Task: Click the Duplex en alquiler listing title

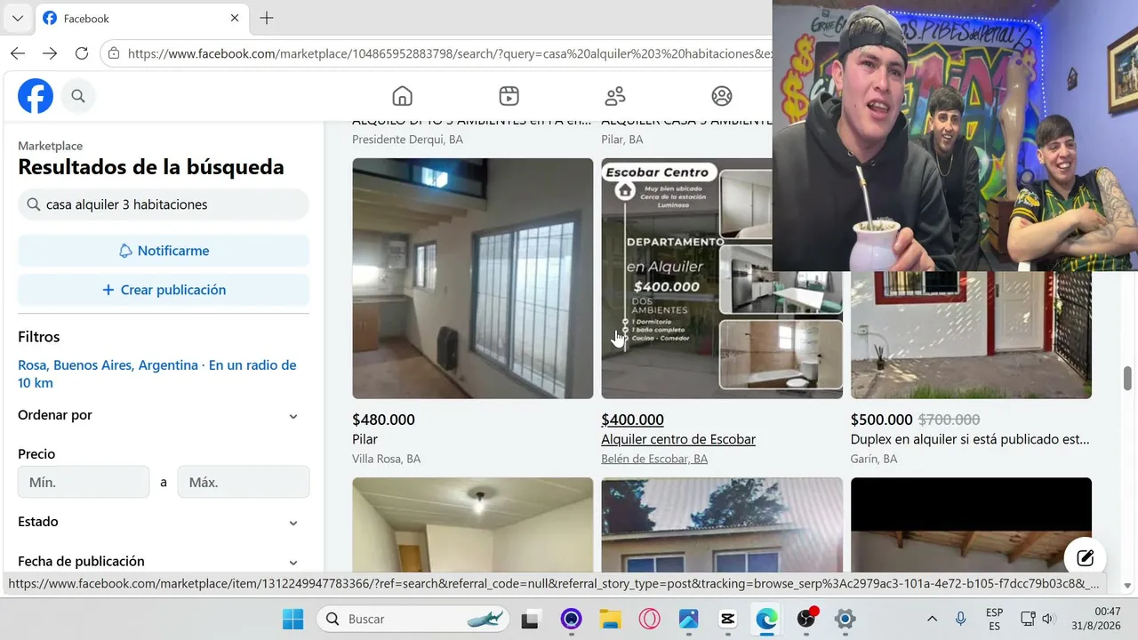Action: (970, 439)
